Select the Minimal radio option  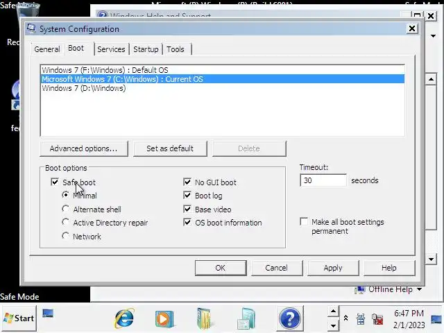pyautogui.click(x=65, y=195)
